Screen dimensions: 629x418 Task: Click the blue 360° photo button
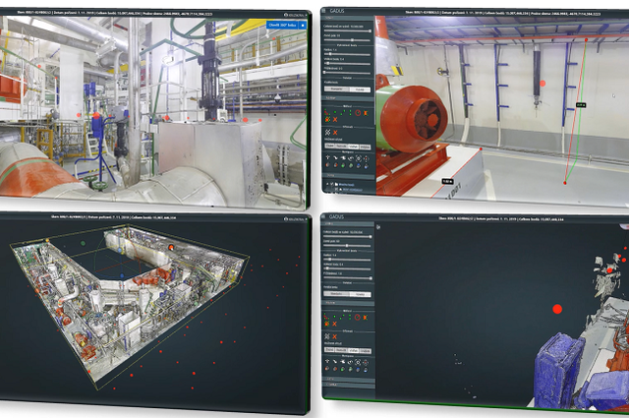click(x=282, y=25)
